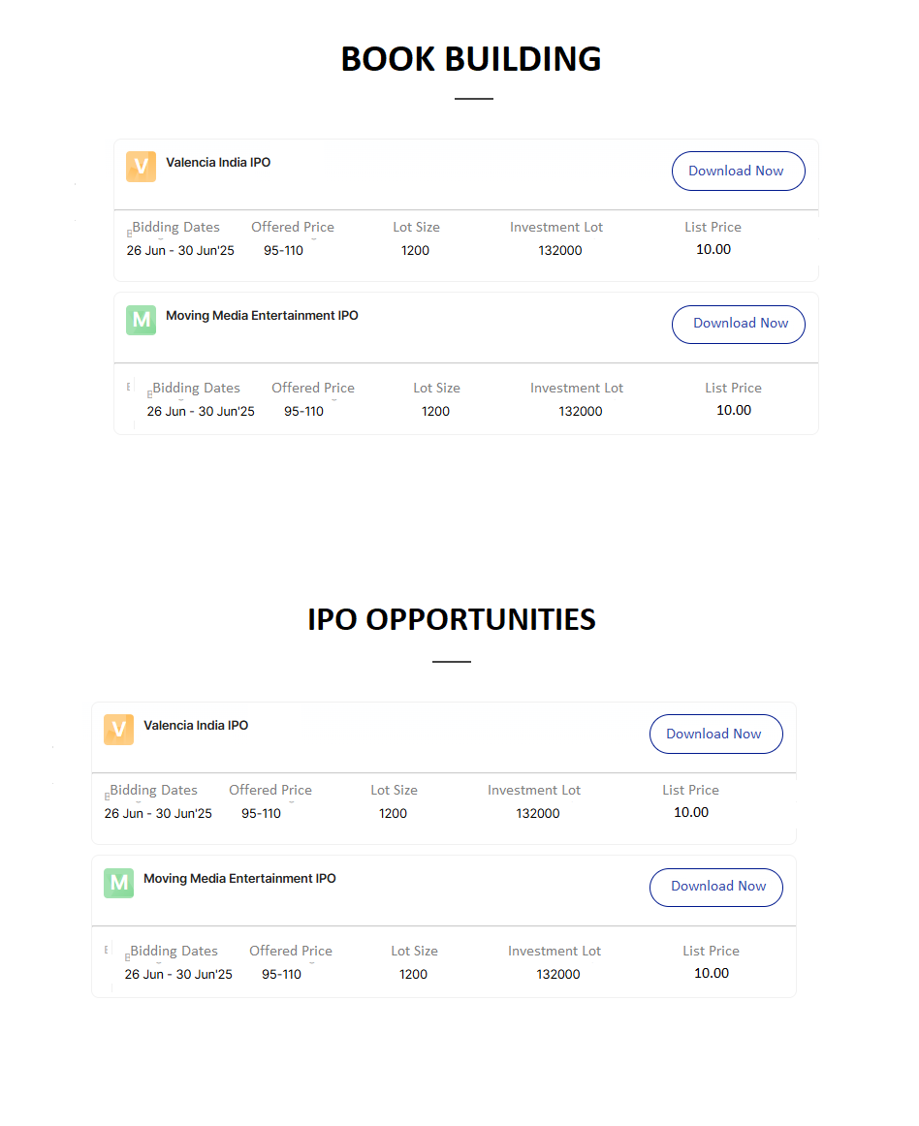Image resolution: width=919 pixels, height=1126 pixels.
Task: Click Moving Media's Bidding Dates label in IPO Opportunities
Action: [174, 951]
